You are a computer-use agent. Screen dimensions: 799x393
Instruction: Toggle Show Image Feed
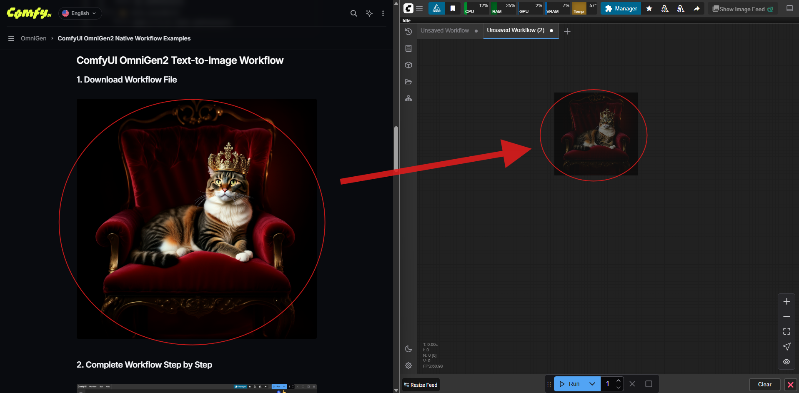coord(743,9)
